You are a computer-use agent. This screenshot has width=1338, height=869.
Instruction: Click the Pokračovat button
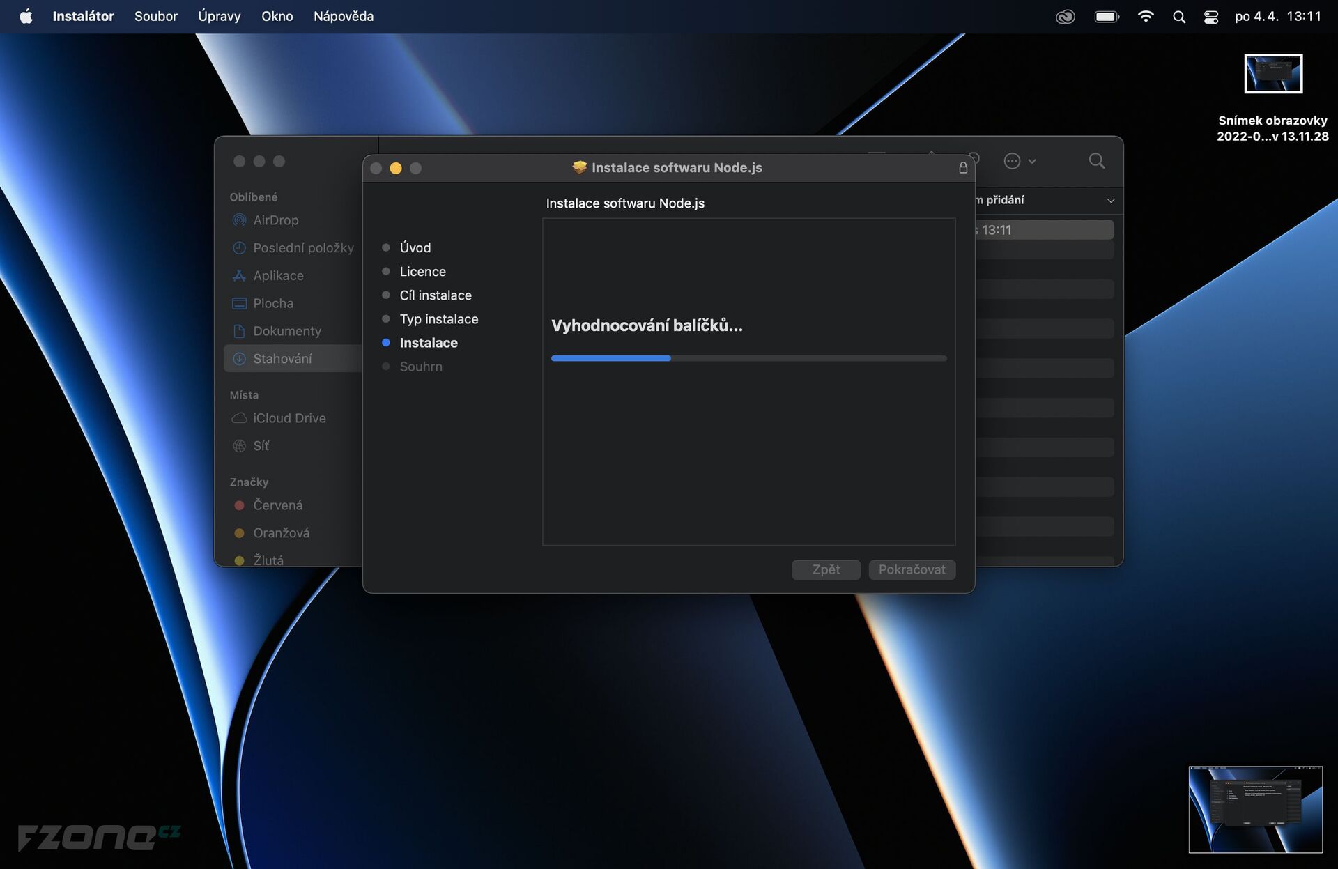pyautogui.click(x=912, y=569)
